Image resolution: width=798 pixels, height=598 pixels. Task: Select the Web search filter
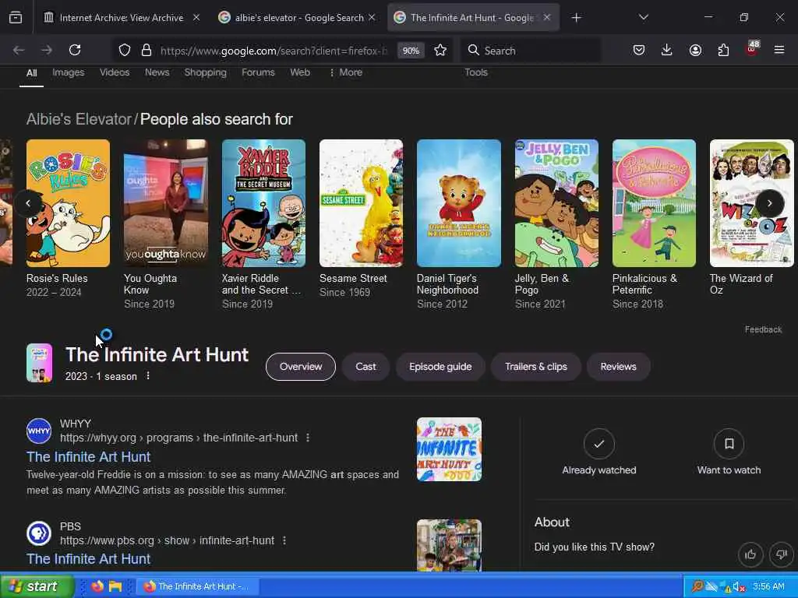300,72
